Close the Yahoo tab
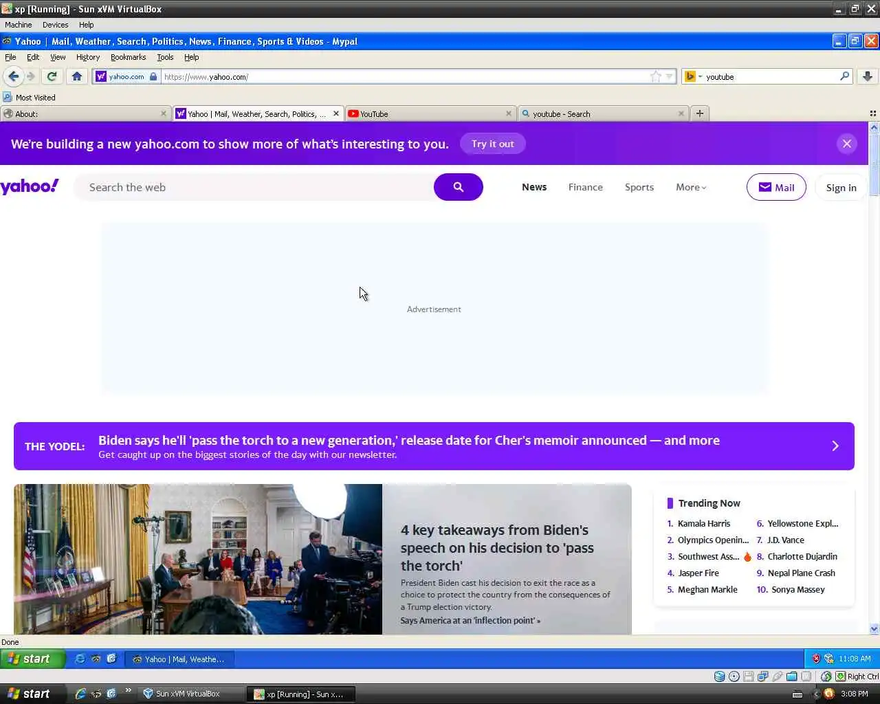The image size is (880, 704). tap(336, 113)
